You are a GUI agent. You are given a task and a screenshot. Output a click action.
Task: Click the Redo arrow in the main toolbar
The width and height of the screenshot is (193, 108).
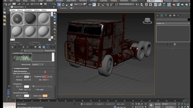[10, 4]
